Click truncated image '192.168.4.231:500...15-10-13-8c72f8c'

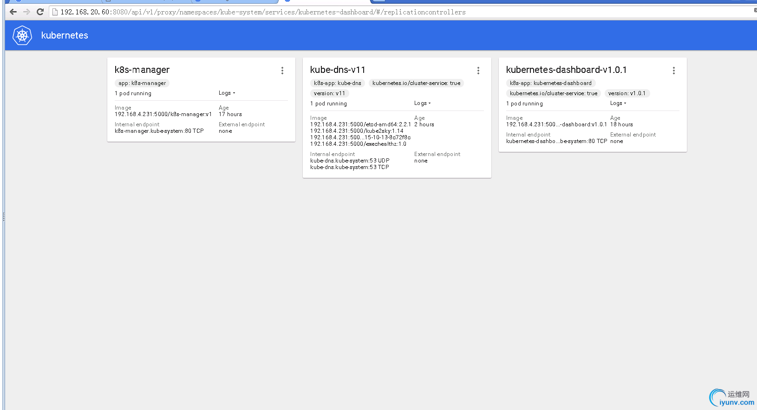pyautogui.click(x=361, y=137)
